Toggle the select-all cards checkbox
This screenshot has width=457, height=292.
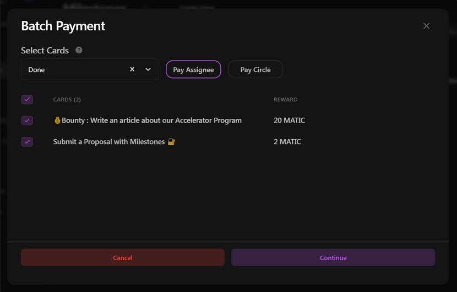[27, 100]
